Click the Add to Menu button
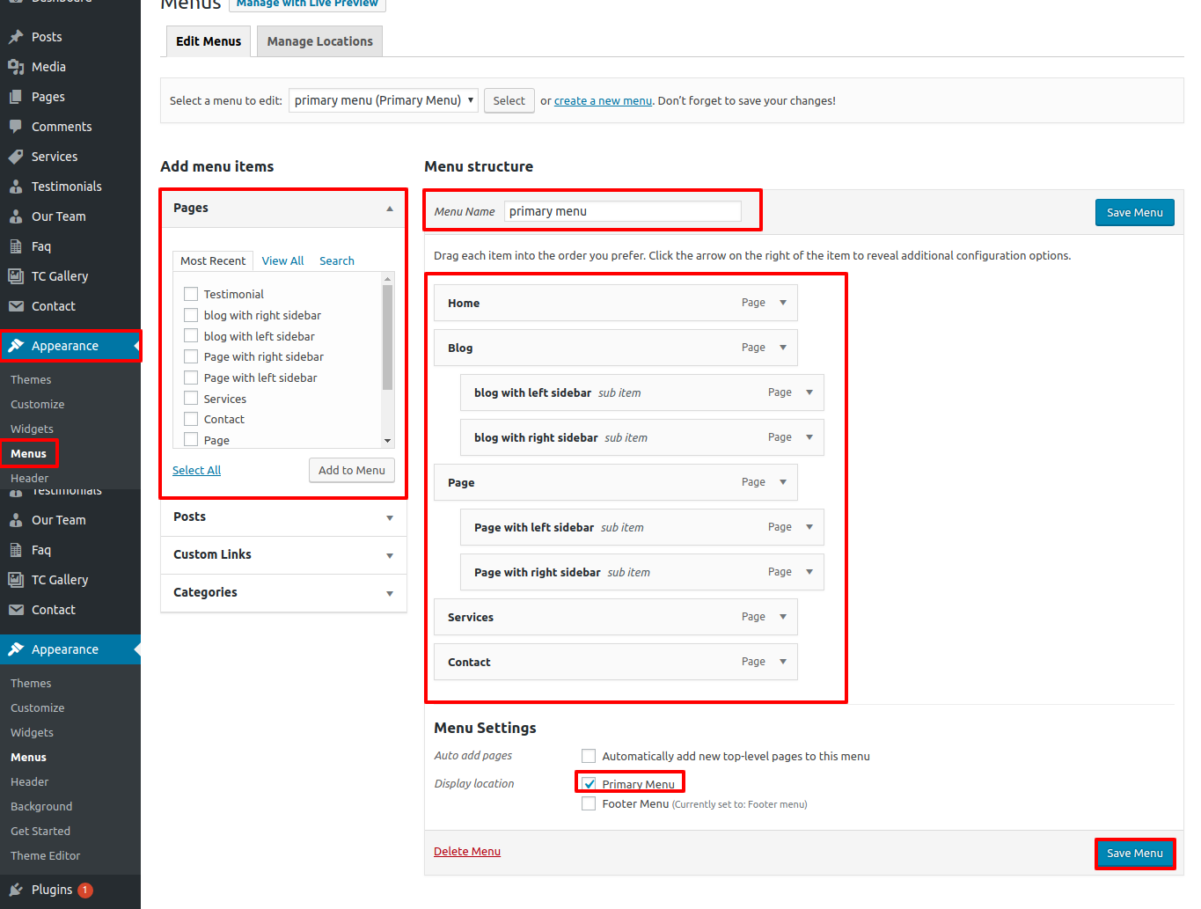The image size is (1201, 909). tap(351, 470)
